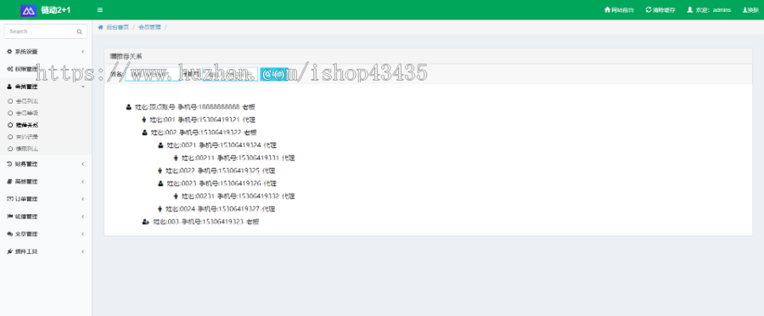Expand the 插件工具 chevron
Screen dimensions: 764x316
[83, 251]
